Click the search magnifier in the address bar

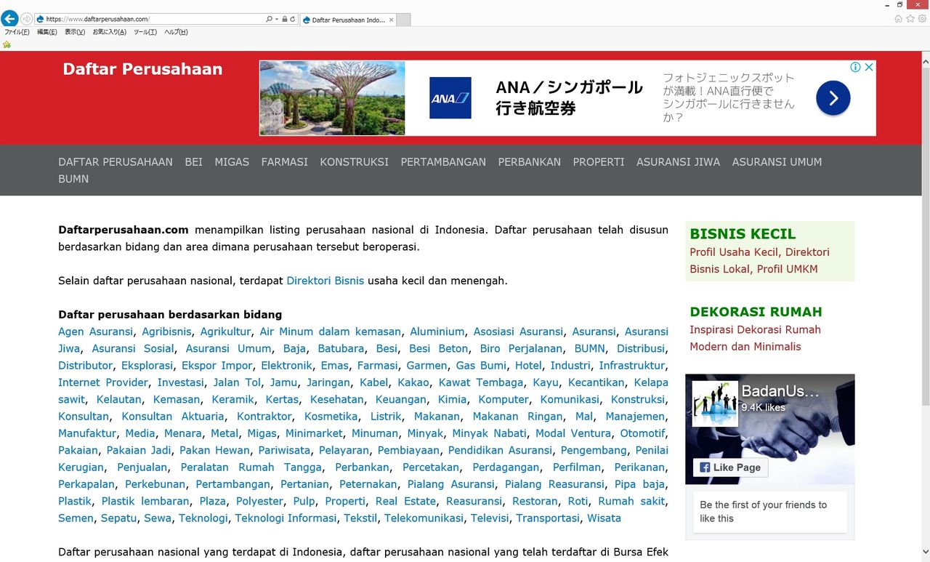coord(269,20)
